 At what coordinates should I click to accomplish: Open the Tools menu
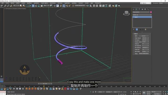coord(7,3)
